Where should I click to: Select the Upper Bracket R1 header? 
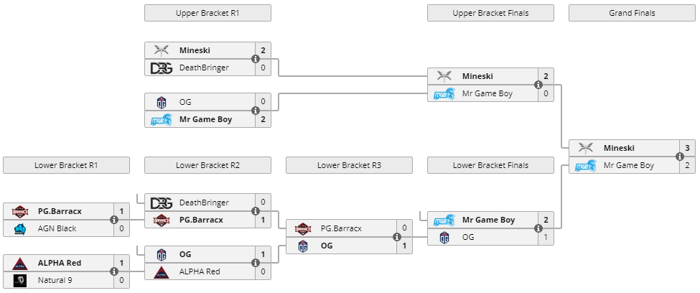pos(207,13)
